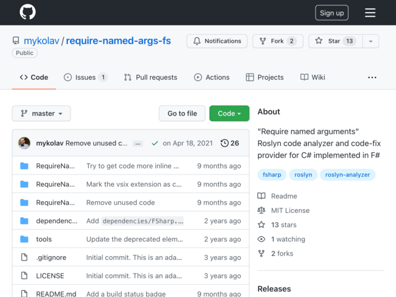Click the Sign up button

click(332, 12)
